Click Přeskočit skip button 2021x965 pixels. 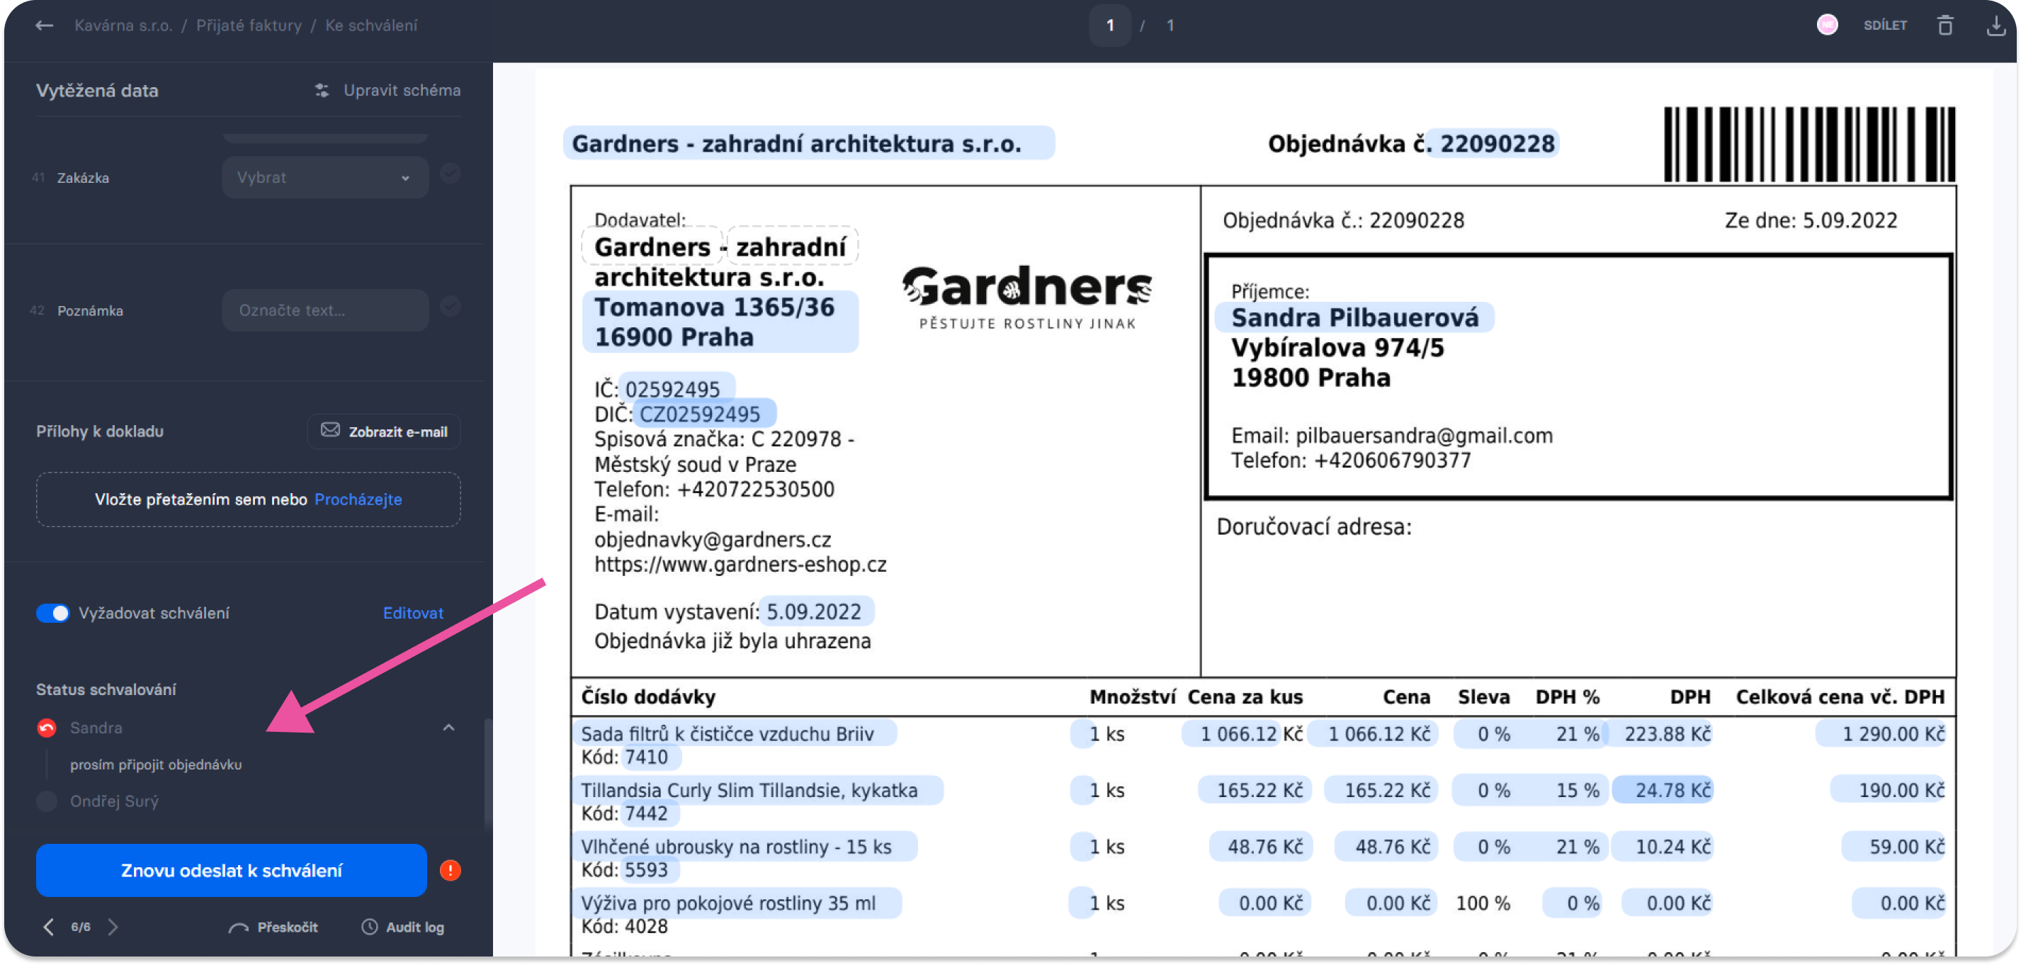(273, 927)
